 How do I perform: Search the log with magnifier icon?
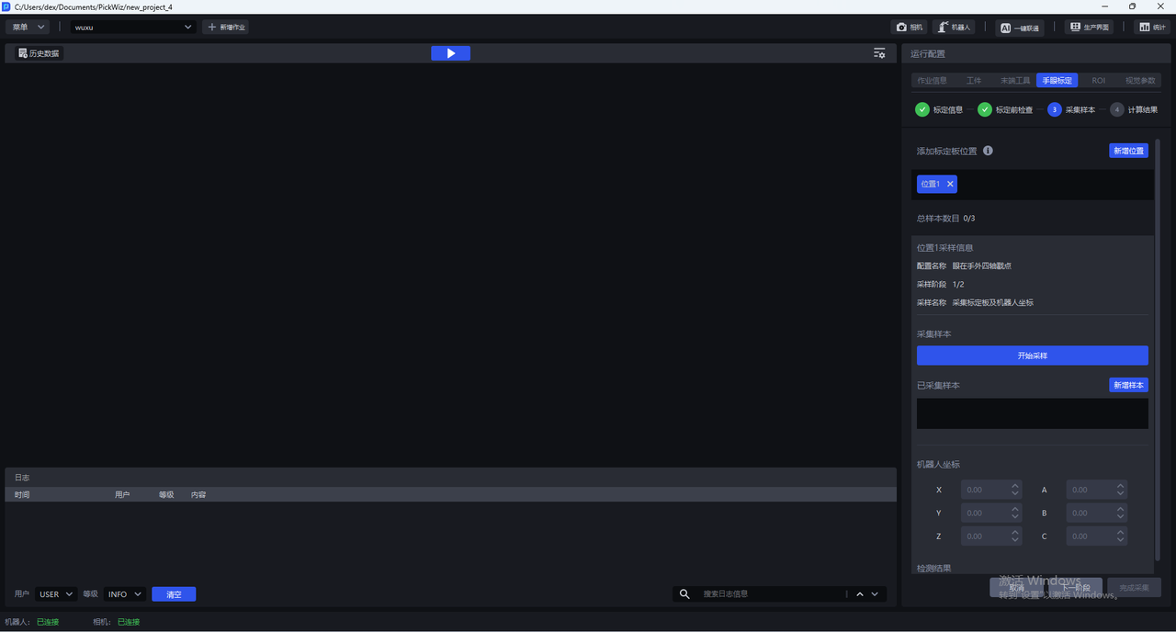click(684, 594)
